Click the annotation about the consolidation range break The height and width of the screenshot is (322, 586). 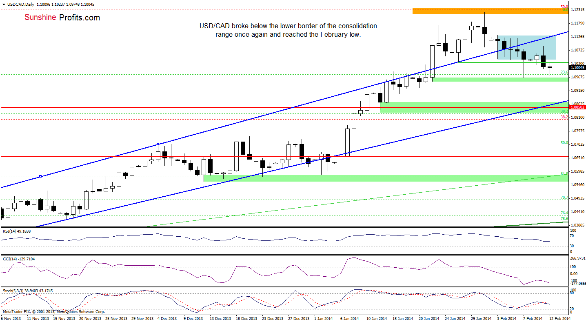pyautogui.click(x=288, y=30)
